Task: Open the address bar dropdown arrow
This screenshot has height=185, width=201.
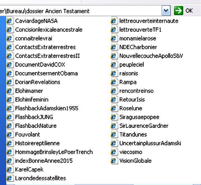Action: 166,11
